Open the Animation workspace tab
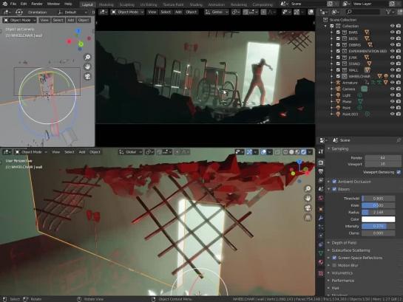This screenshot has height=302, width=403. (x=217, y=4)
